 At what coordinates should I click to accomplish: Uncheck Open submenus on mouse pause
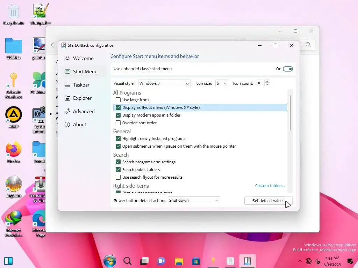(x=118, y=146)
